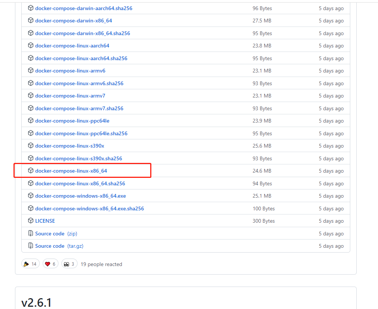
Task: Click the 23.8 MB size of linux-aarch64
Action: [x=262, y=46]
